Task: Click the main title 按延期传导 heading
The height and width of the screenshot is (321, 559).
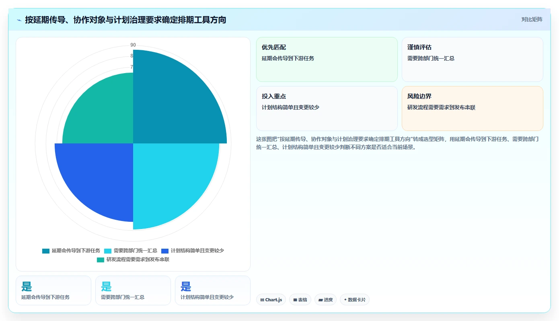Action: click(x=125, y=20)
